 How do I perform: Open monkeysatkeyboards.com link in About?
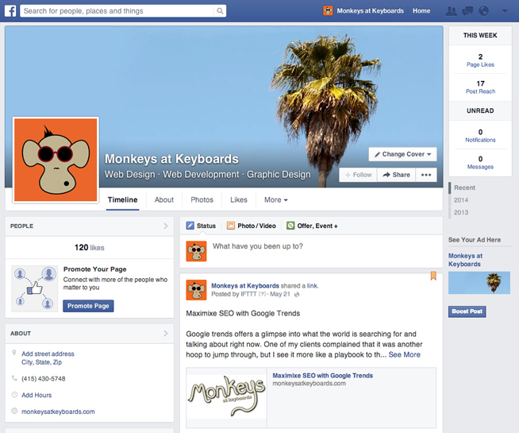[58, 412]
